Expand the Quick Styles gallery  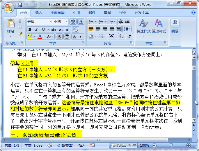[x=143, y=28]
